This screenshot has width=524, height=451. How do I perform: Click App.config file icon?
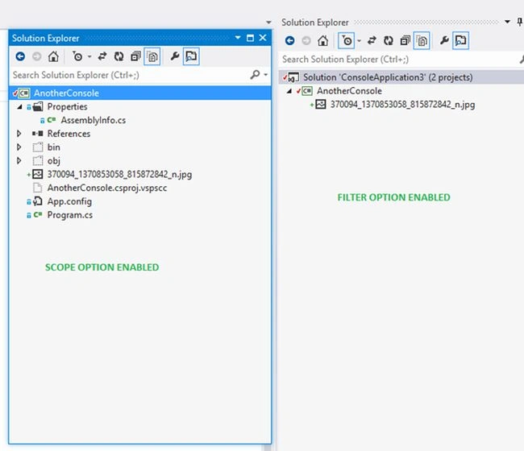click(x=38, y=201)
